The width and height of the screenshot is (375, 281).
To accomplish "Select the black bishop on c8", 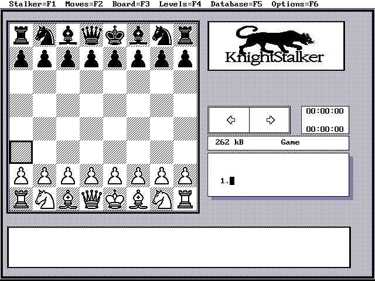I will click(68, 35).
